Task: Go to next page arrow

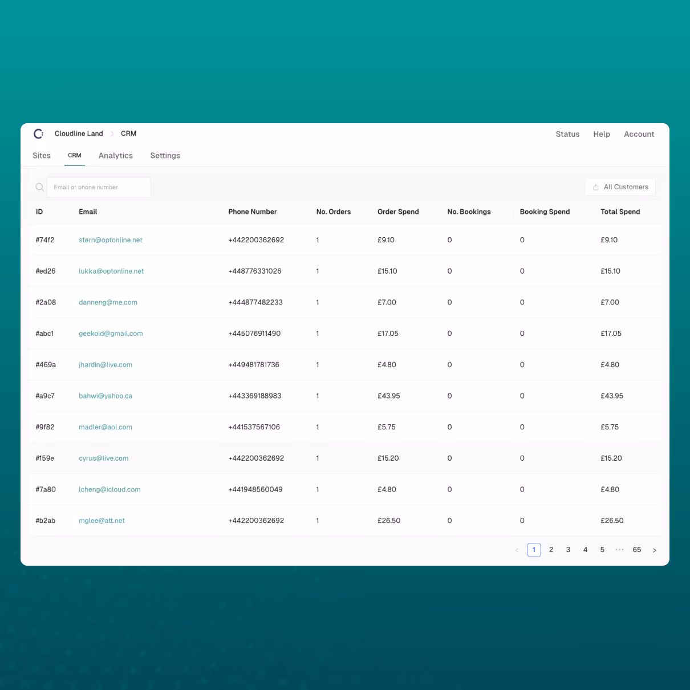Action: (655, 550)
